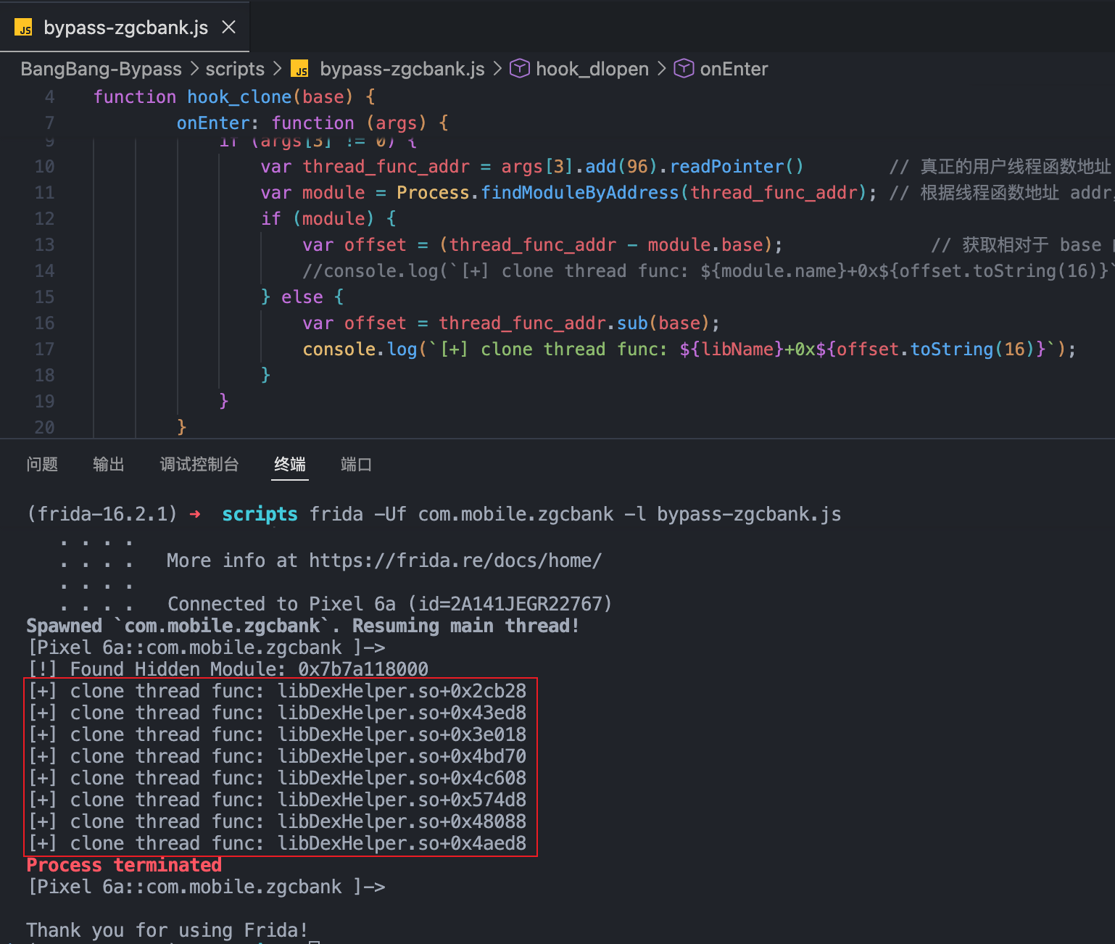This screenshot has width=1115, height=944.
Task: Click 'Thank you for using Frida!' line
Action: coord(167,930)
